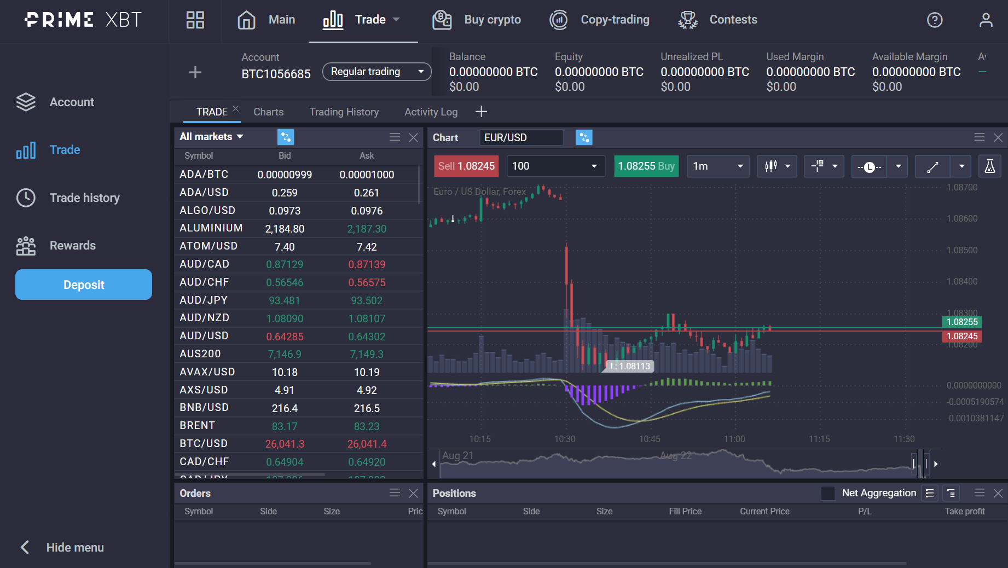Expand the All markets filter dropdown
The image size is (1008, 568).
pyautogui.click(x=211, y=137)
